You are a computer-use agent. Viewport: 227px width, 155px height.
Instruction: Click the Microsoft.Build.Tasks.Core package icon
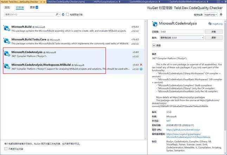coord(7,41)
